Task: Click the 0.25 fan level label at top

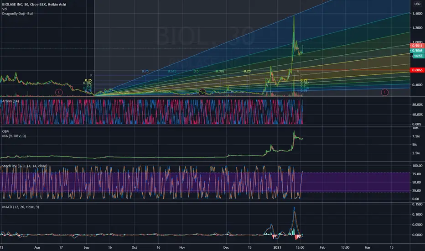Action: pyautogui.click(x=247, y=71)
